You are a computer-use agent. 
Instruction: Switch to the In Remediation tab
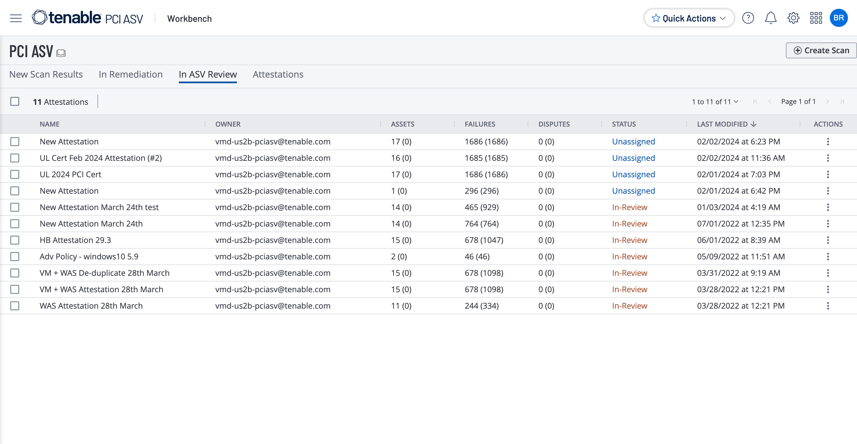tap(130, 74)
